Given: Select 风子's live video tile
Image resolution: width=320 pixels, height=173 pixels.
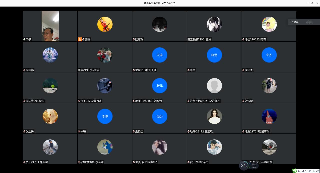Looking at the screenshot, I should pos(50,26).
